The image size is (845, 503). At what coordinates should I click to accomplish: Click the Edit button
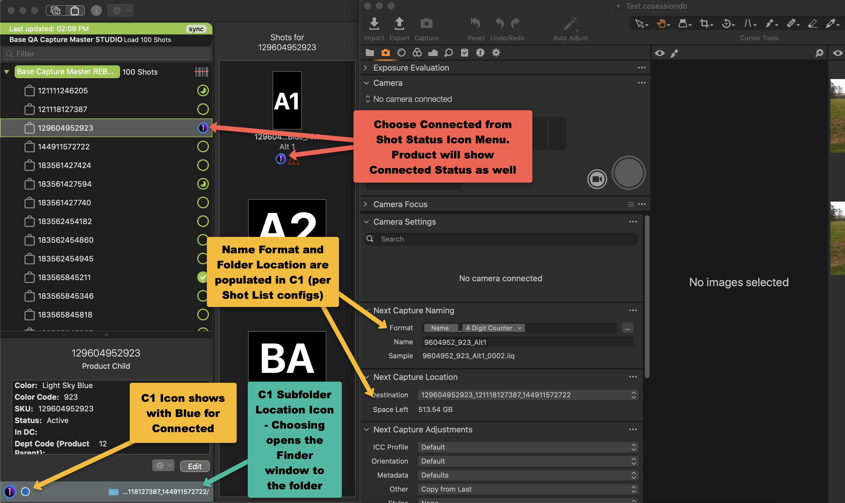195,466
